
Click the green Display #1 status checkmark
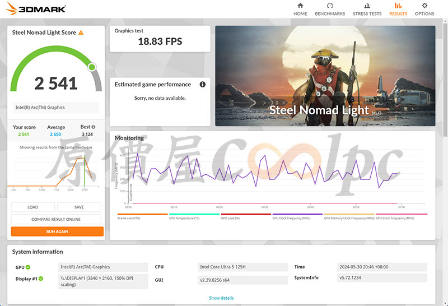[x=41, y=279]
